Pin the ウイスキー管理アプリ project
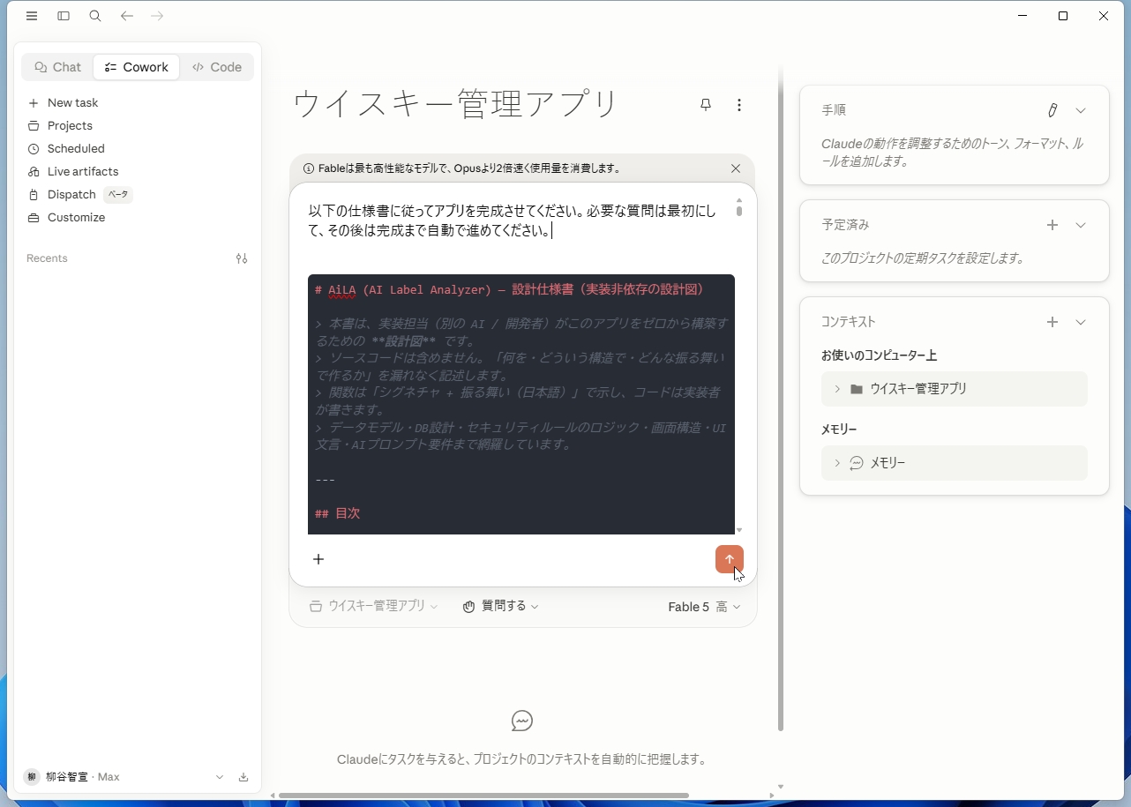This screenshot has height=807, width=1131. tap(706, 105)
